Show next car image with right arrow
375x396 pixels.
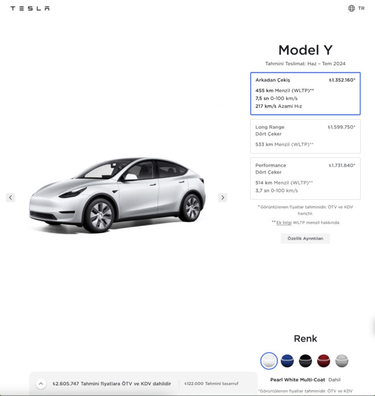coord(223,197)
